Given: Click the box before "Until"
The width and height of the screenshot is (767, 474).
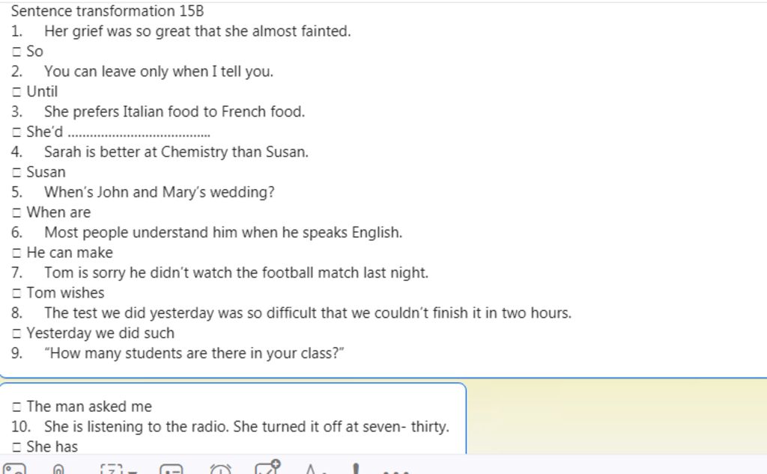Looking at the screenshot, I should coord(16,92).
